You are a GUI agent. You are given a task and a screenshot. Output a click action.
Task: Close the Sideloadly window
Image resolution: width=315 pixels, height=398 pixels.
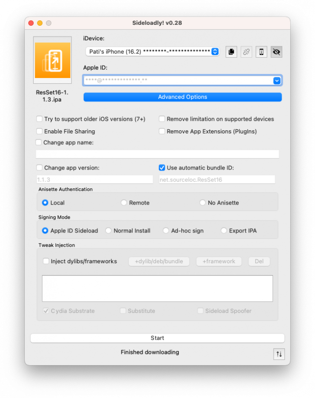(31, 23)
